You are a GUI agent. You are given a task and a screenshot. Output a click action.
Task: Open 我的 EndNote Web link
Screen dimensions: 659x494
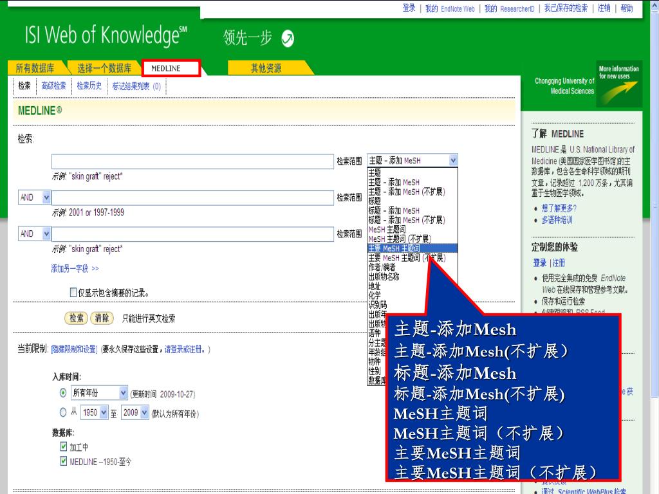point(450,8)
